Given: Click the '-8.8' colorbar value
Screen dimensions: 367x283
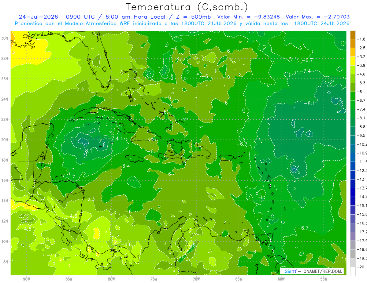Looking at the screenshot, I should click(x=361, y=127).
